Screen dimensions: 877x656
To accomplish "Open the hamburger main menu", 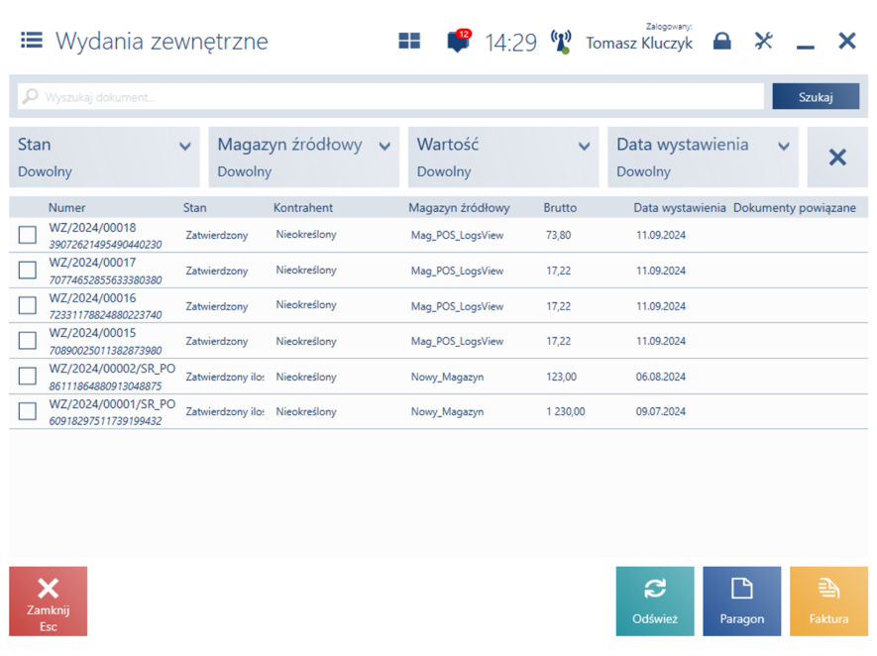I will (32, 41).
